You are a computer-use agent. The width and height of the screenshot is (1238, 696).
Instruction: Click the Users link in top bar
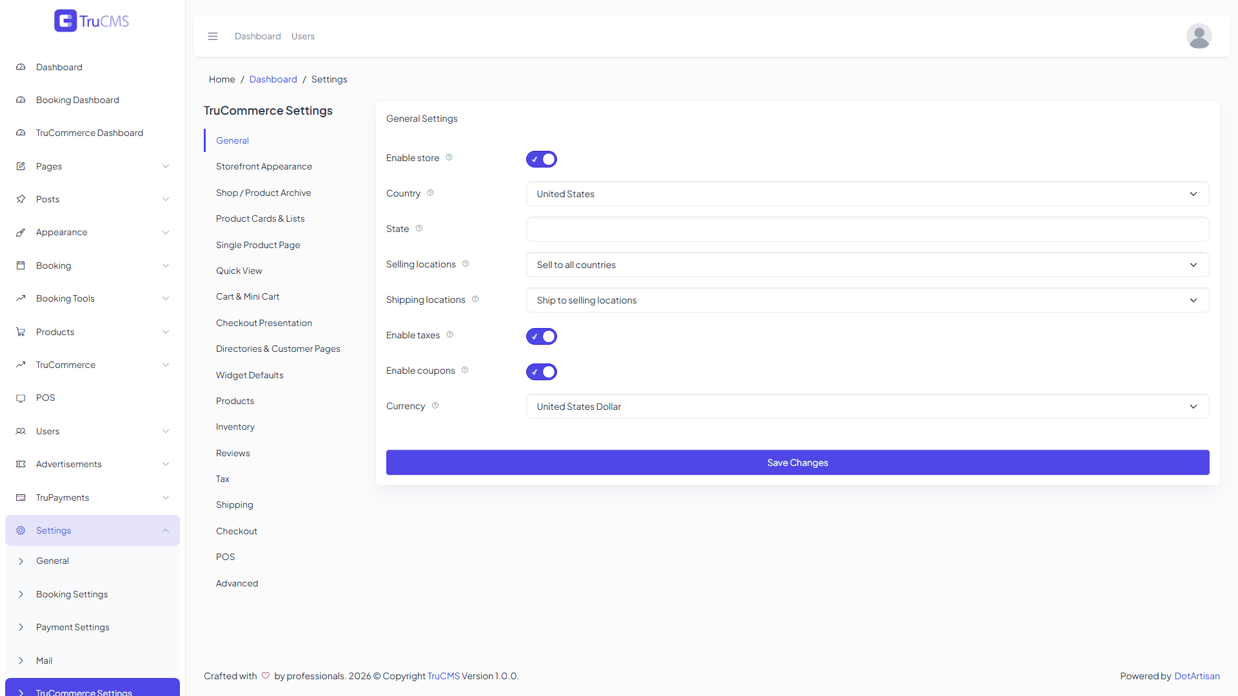tap(303, 36)
